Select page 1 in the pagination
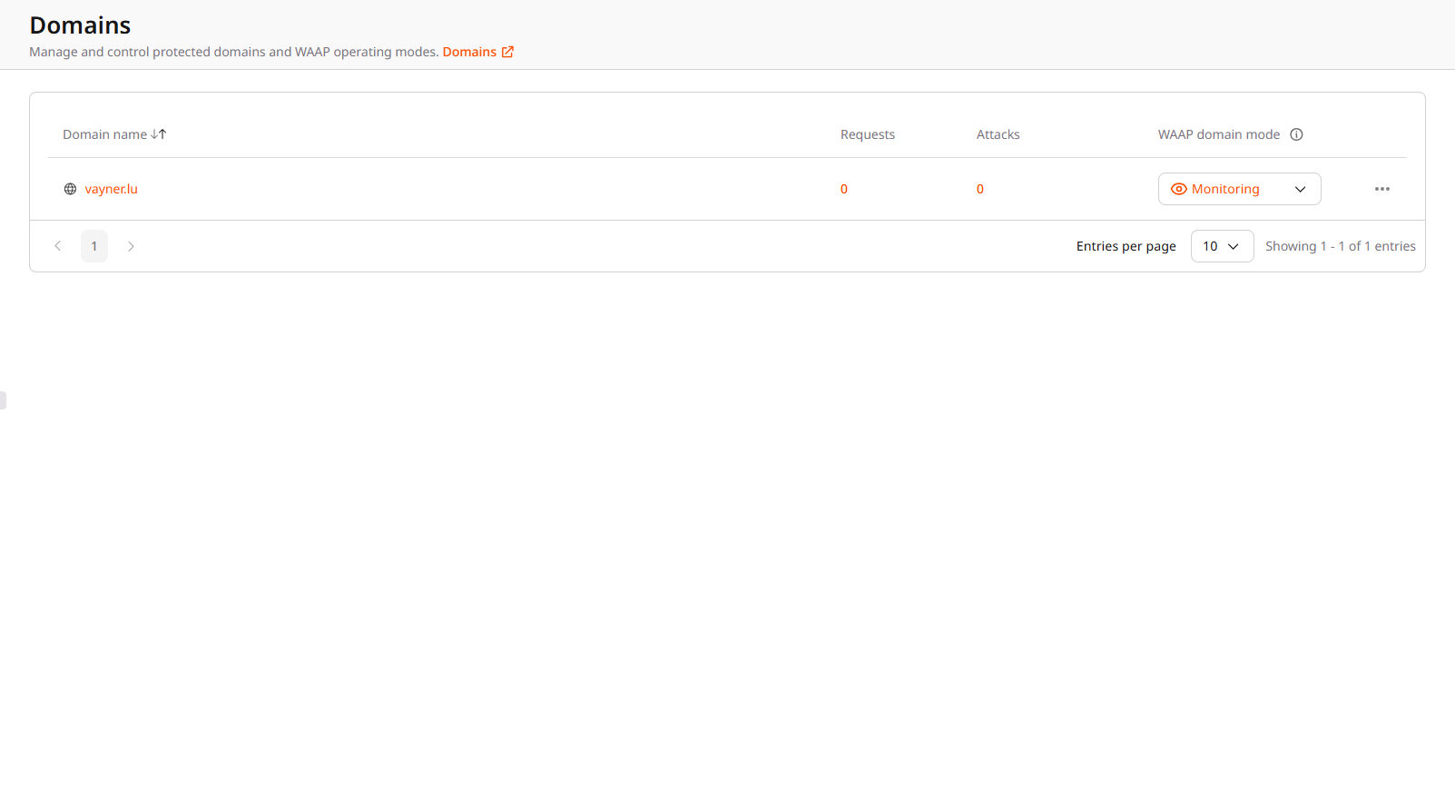The width and height of the screenshot is (1455, 800). [94, 246]
